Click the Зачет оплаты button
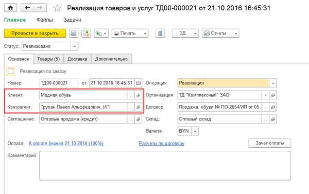 [269, 143]
